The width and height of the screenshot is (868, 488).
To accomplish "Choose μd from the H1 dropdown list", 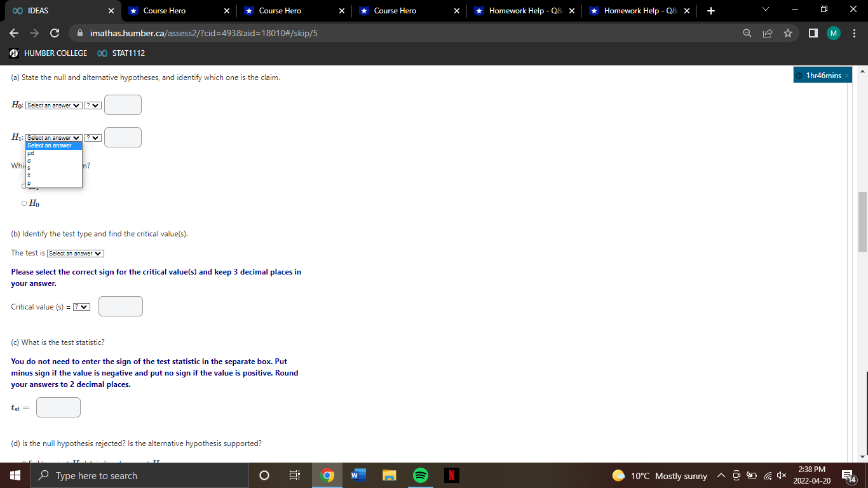I will click(54, 153).
